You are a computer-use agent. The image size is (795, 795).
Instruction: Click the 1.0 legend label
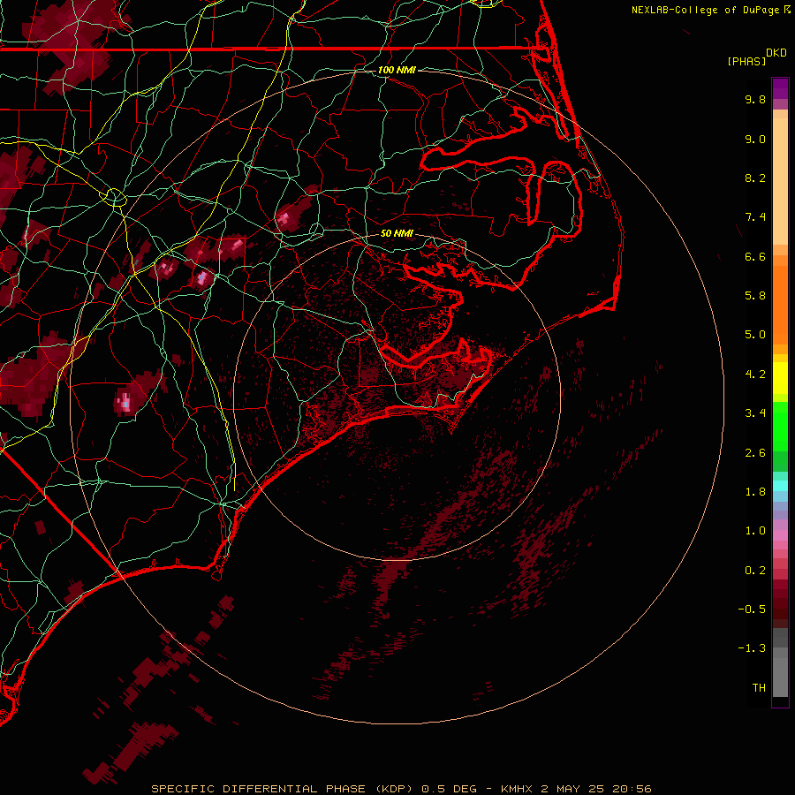coord(755,531)
